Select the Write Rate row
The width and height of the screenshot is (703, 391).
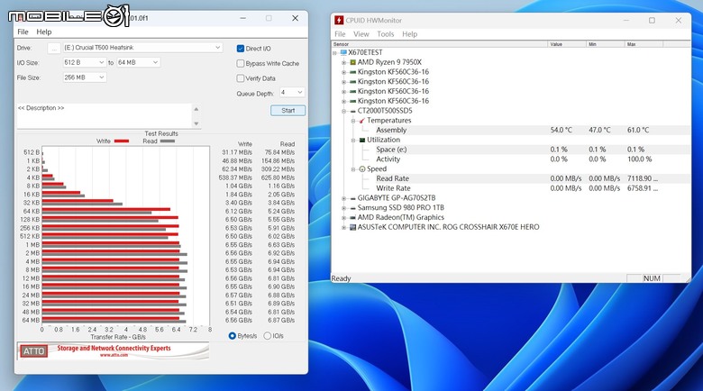[x=511, y=188]
